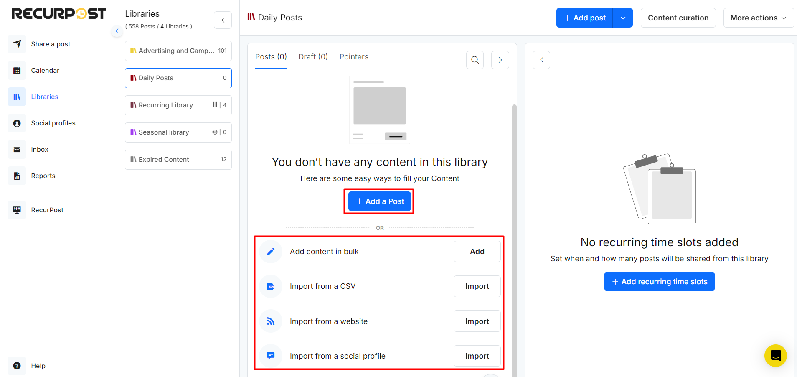Open Advertising and Camp... library
This screenshot has width=797, height=377.
click(178, 51)
